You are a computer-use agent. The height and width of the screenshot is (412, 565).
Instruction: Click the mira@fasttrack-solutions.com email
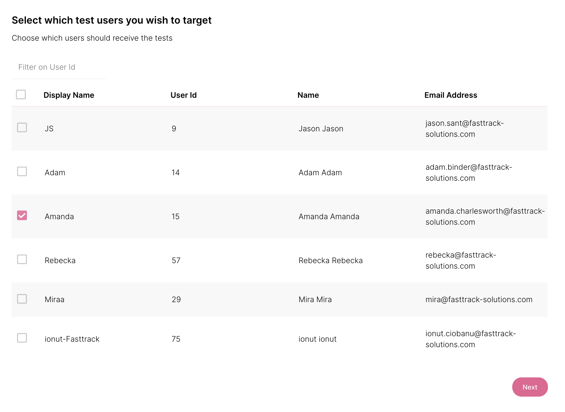click(x=479, y=299)
